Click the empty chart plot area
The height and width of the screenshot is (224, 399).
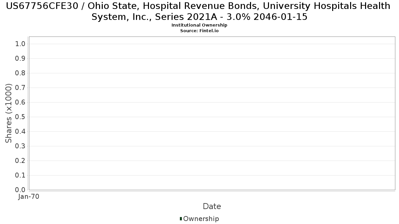(212, 113)
